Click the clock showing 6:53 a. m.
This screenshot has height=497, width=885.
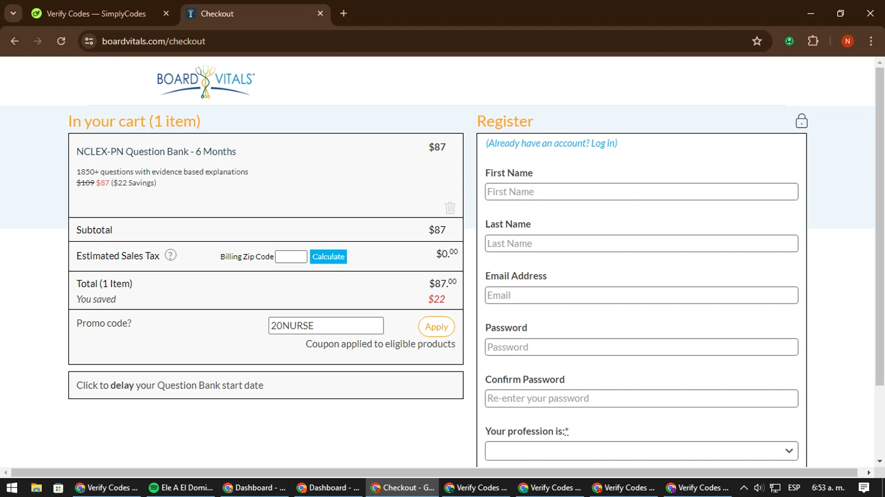[x=828, y=488]
